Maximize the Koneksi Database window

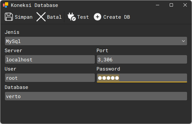[x=171, y=5]
